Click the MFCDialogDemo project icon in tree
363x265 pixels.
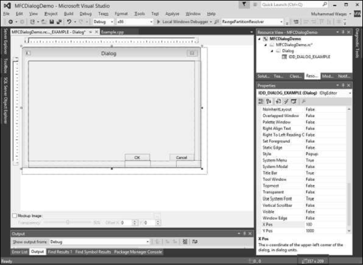coord(266,39)
